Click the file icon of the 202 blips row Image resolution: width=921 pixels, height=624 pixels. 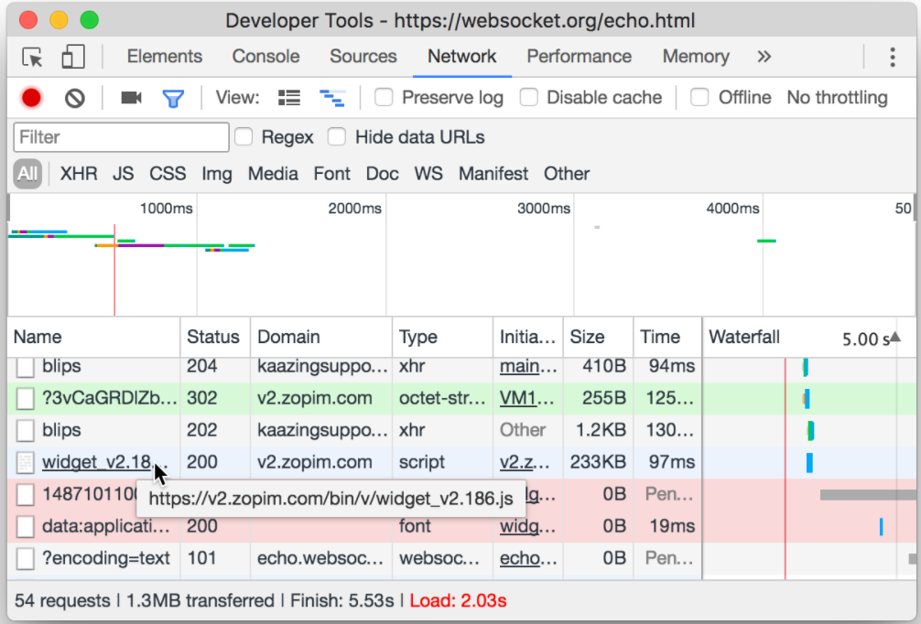click(x=26, y=430)
